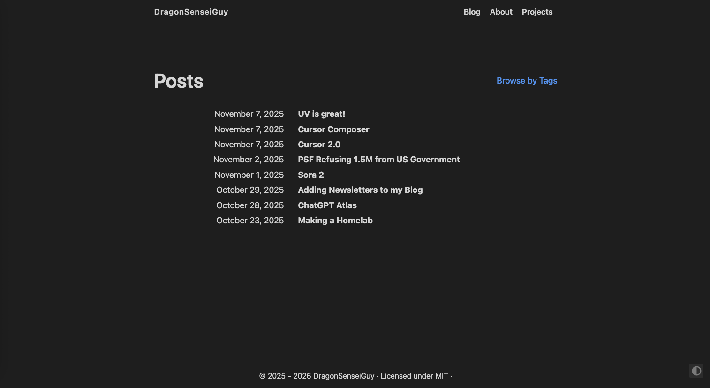The height and width of the screenshot is (388, 710).
Task: Click the October 29, 2025 date
Action: 250,190
